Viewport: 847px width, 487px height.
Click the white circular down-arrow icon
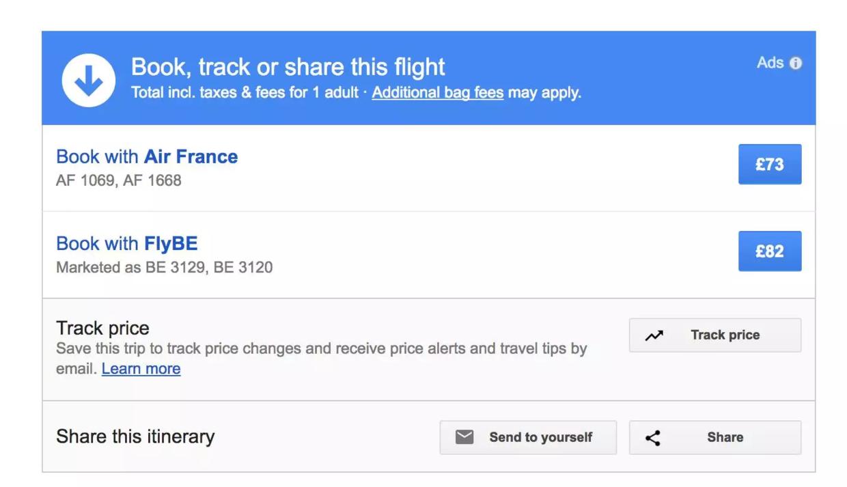tap(89, 80)
